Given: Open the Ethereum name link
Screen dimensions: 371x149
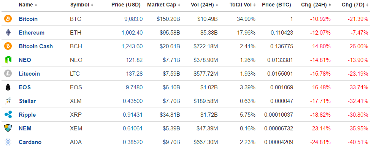Looking at the screenshot, I should coord(32,33).
